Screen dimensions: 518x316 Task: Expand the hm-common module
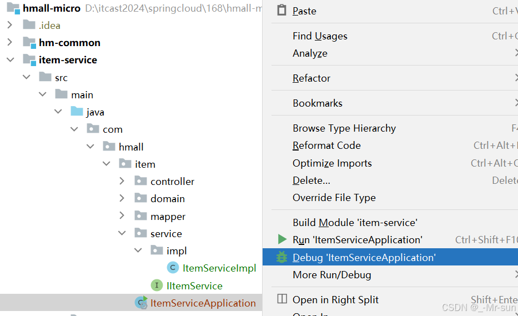coord(10,42)
